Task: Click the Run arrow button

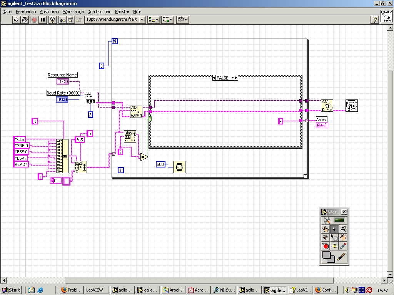Action: 17,20
